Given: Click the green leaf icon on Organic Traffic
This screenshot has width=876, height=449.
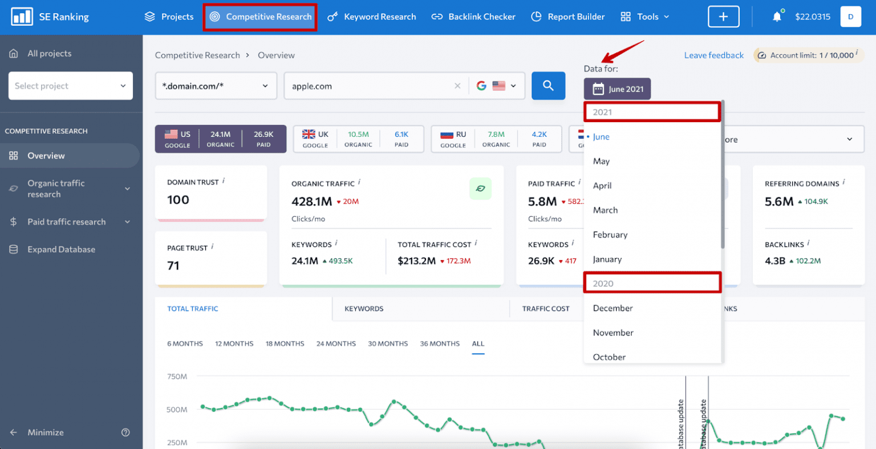Looking at the screenshot, I should pyautogui.click(x=480, y=188).
